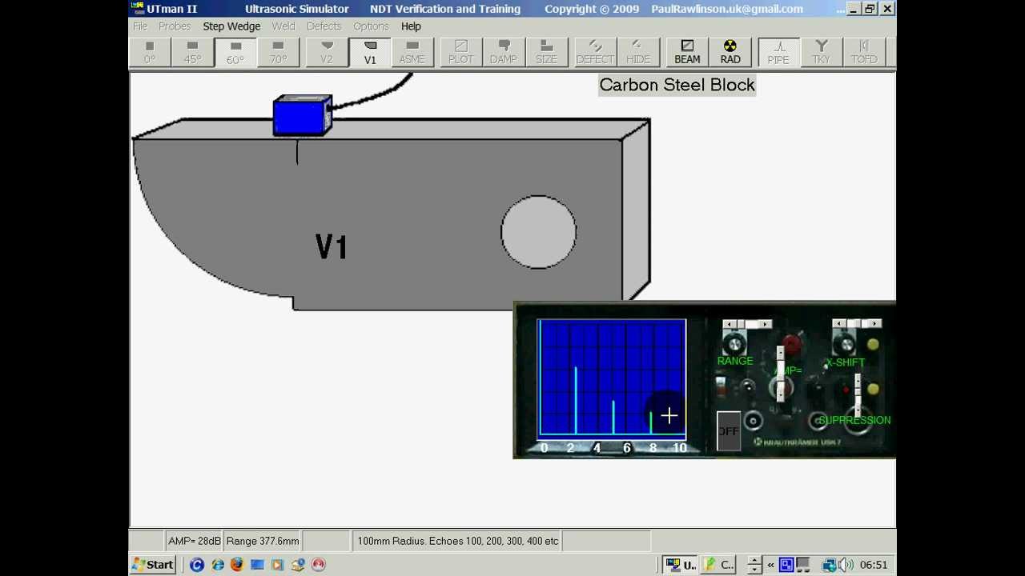Click the Carbon Steel Block label
Screen dimensions: 1025x576
coord(677,85)
